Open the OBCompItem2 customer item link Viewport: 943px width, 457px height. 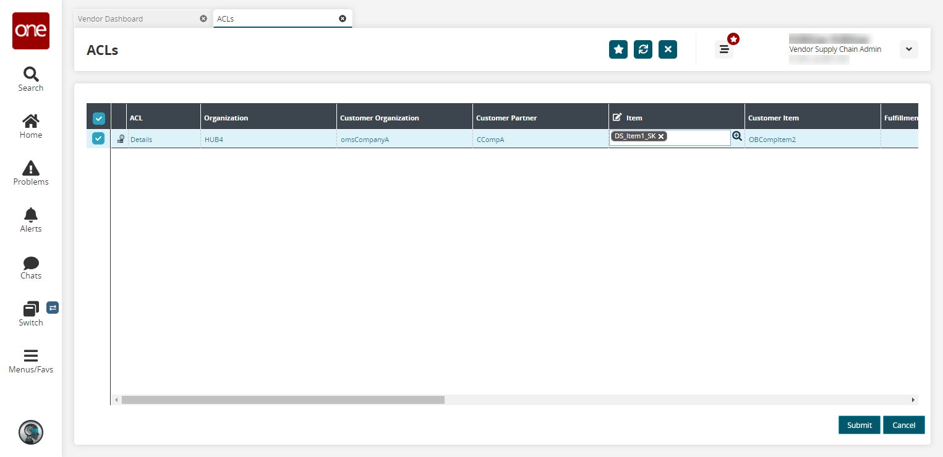point(772,140)
